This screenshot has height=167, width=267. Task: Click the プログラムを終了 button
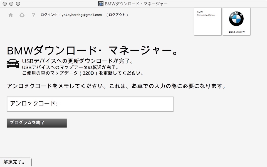(x=37, y=123)
